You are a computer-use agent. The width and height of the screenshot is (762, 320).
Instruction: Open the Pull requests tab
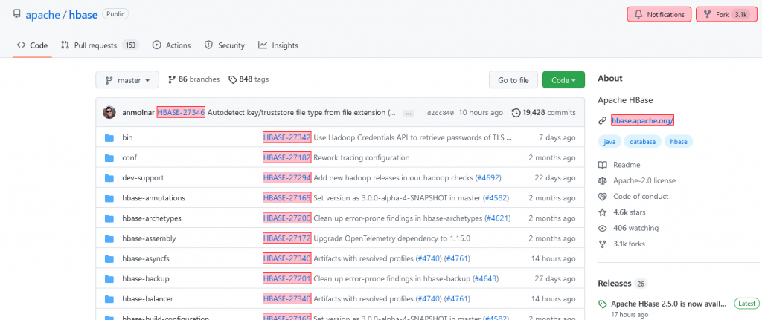click(100, 45)
